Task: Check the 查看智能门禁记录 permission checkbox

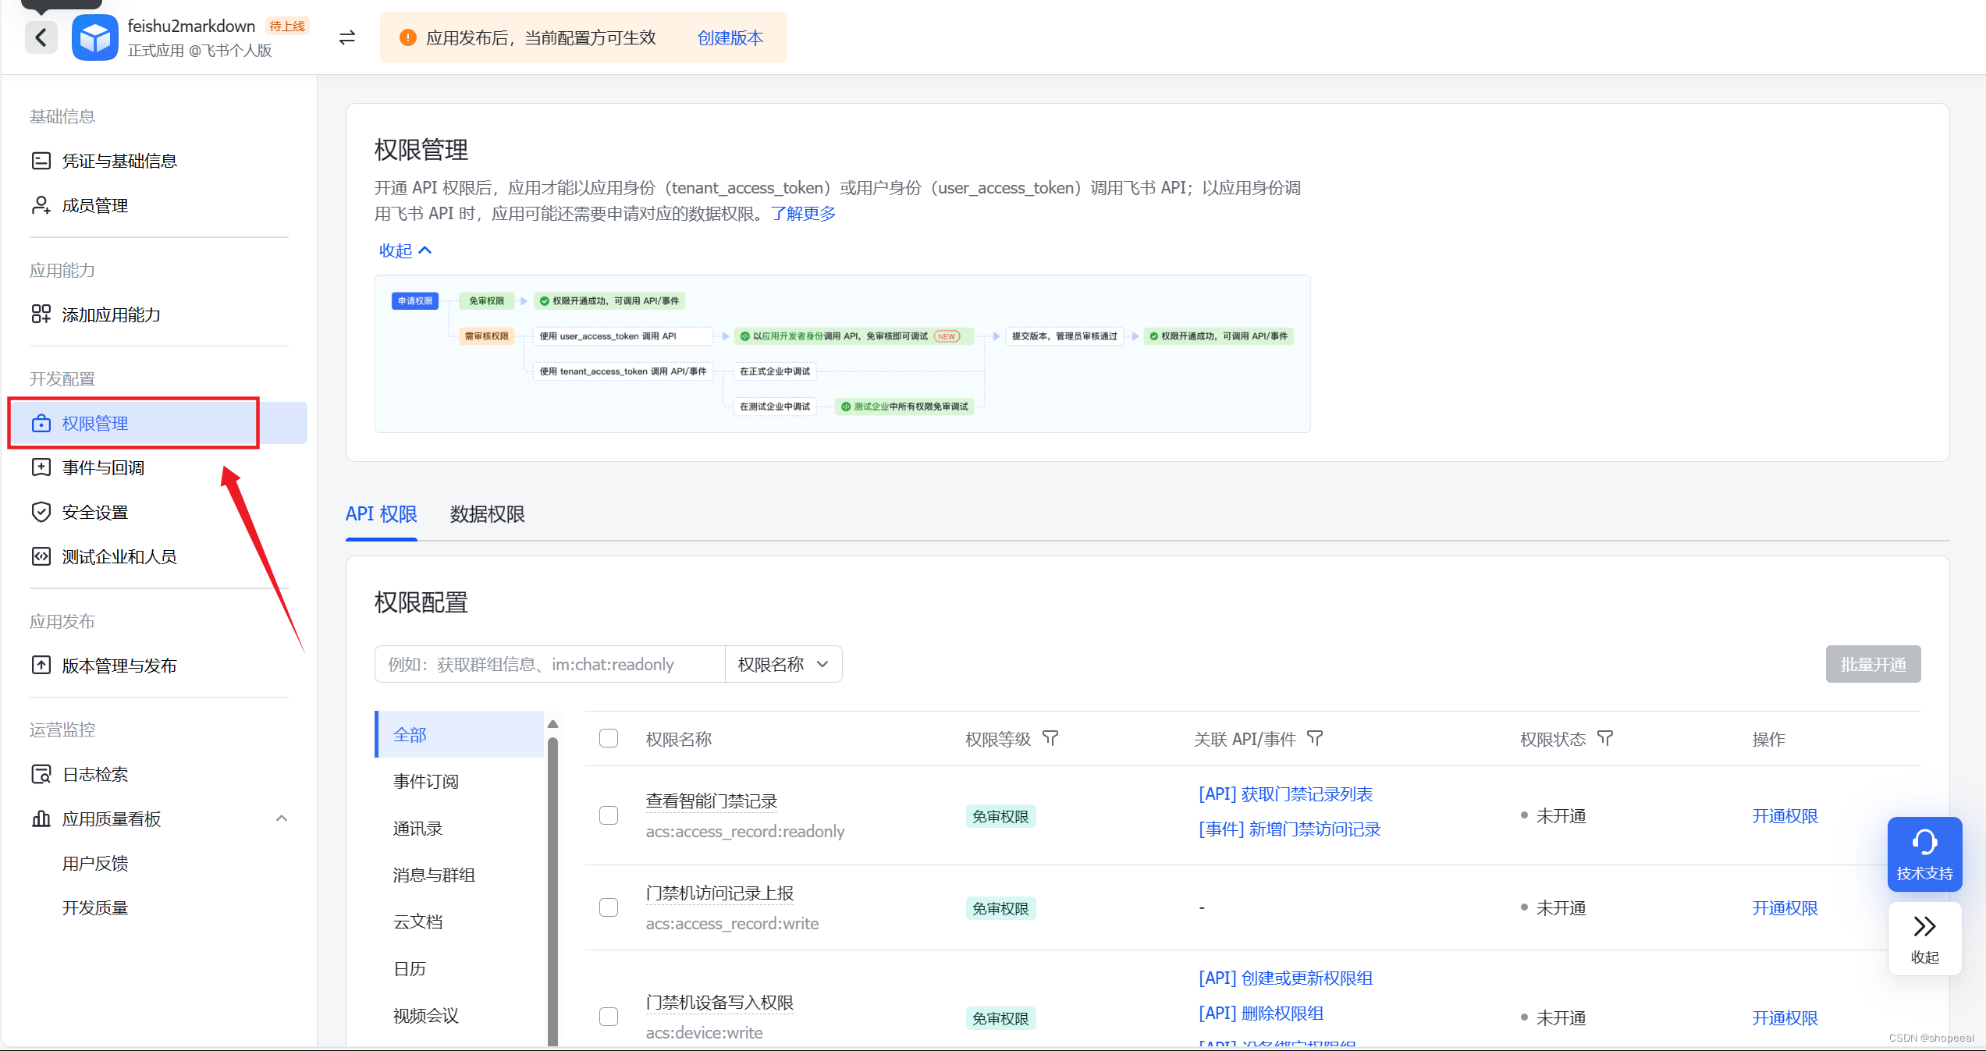Action: (609, 815)
